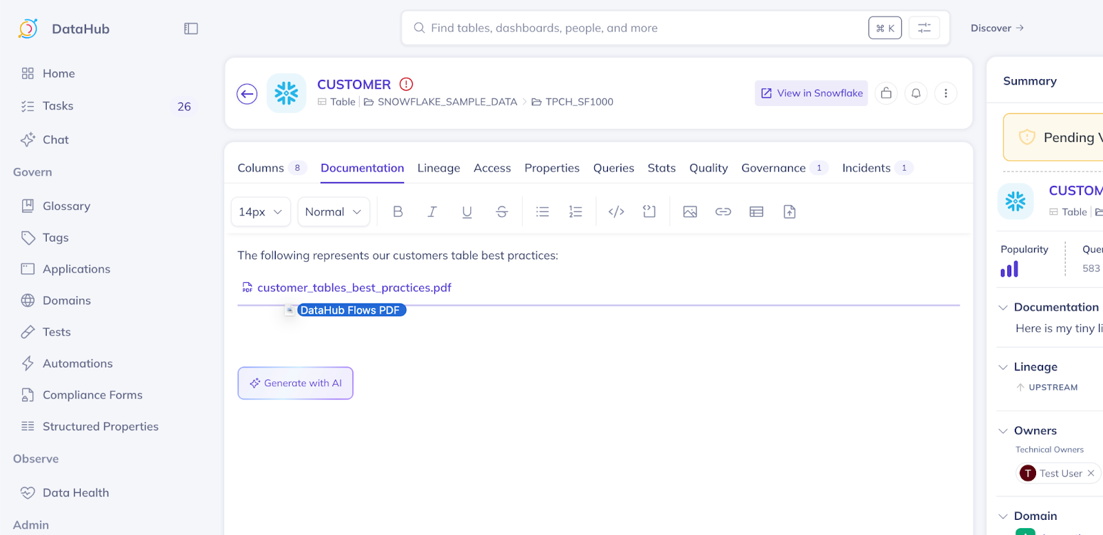Open the Governance tab
This screenshot has height=535, width=1103.
coord(785,168)
